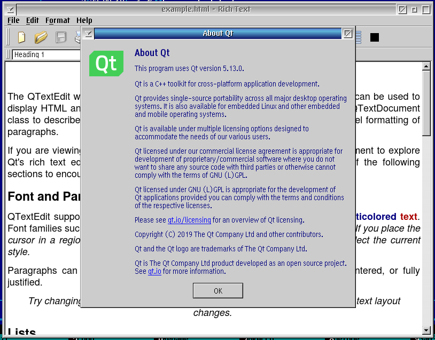The image size is (435, 340).
Task: Open the Heading 1 paragraph style combo box
Action: pos(46,54)
